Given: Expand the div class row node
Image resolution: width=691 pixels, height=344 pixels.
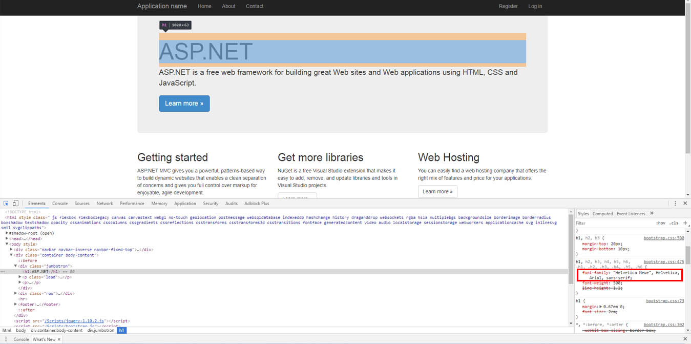Looking at the screenshot, I should coord(16,293).
